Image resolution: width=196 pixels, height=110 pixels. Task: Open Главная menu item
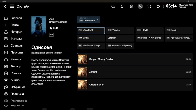point(16,18)
